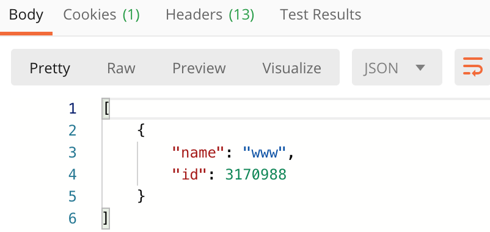The width and height of the screenshot is (490, 232).
Task: Click the "www" string value
Action: pyautogui.click(x=265, y=153)
